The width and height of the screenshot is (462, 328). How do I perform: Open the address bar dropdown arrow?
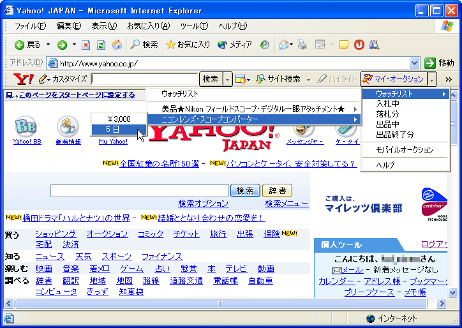point(414,63)
